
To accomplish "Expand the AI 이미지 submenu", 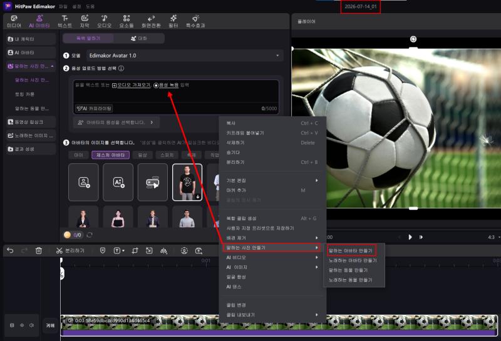I will click(272, 267).
